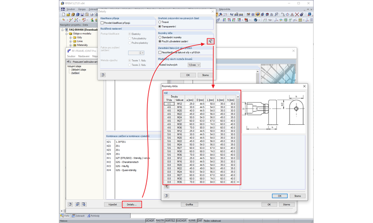Open the user-defined key dimensions editor icon
Image resolution: width=373 pixels, height=223 pixels.
tap(211, 41)
